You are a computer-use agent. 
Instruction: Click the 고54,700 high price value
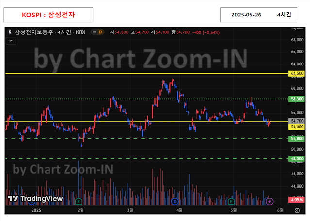tap(140, 32)
